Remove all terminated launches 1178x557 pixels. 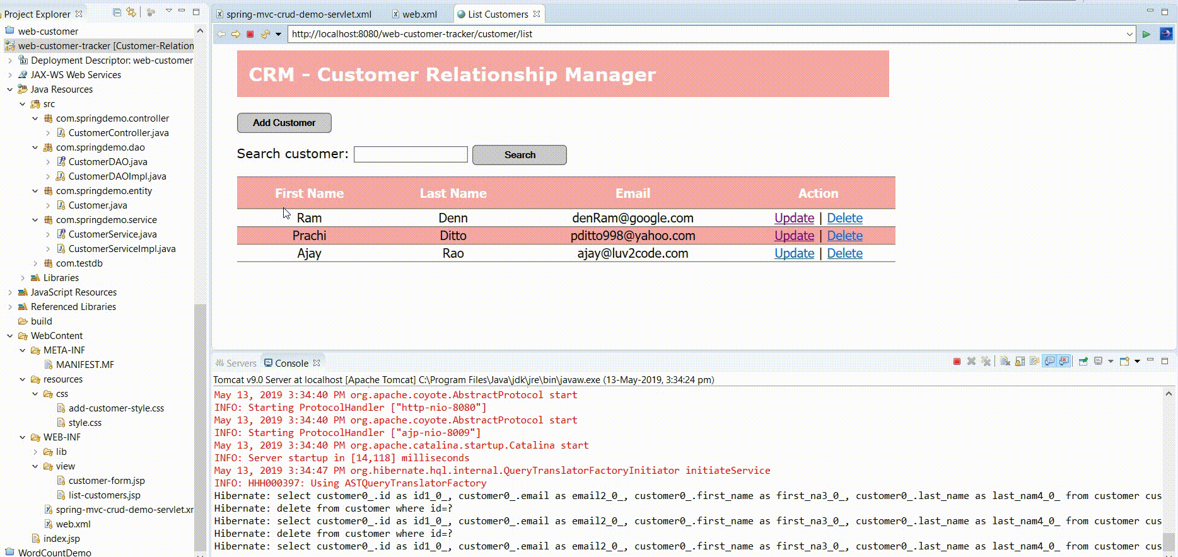click(986, 362)
